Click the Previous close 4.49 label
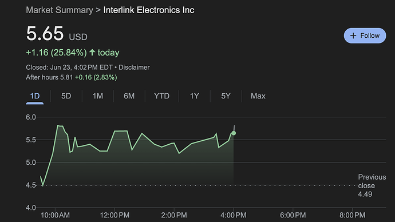This screenshot has height=222, width=395. pyautogui.click(x=372, y=186)
